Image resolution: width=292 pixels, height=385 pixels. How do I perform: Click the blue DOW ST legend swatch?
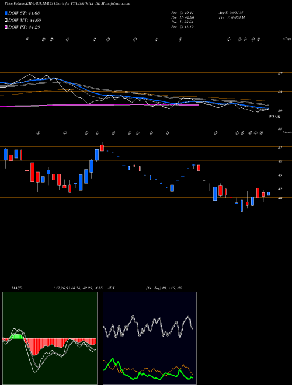coord(6,13)
